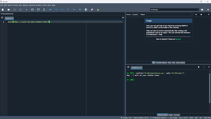Click the LSP: Python status indicator
The height and width of the screenshot is (119, 211).
[173, 118]
